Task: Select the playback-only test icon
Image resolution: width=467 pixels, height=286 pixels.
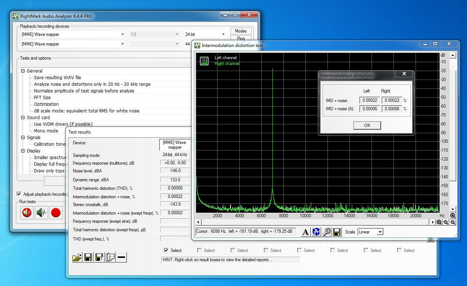Action: coord(41,212)
